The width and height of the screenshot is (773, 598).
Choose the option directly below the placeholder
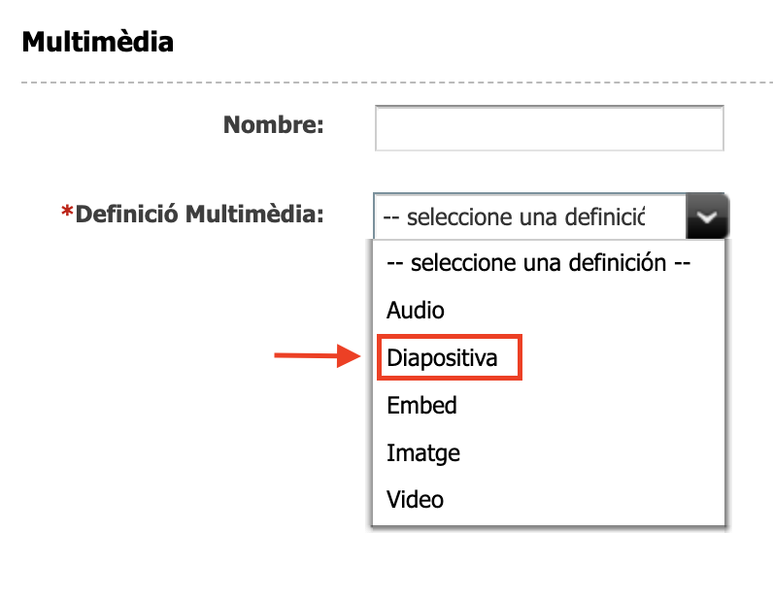pos(416,311)
